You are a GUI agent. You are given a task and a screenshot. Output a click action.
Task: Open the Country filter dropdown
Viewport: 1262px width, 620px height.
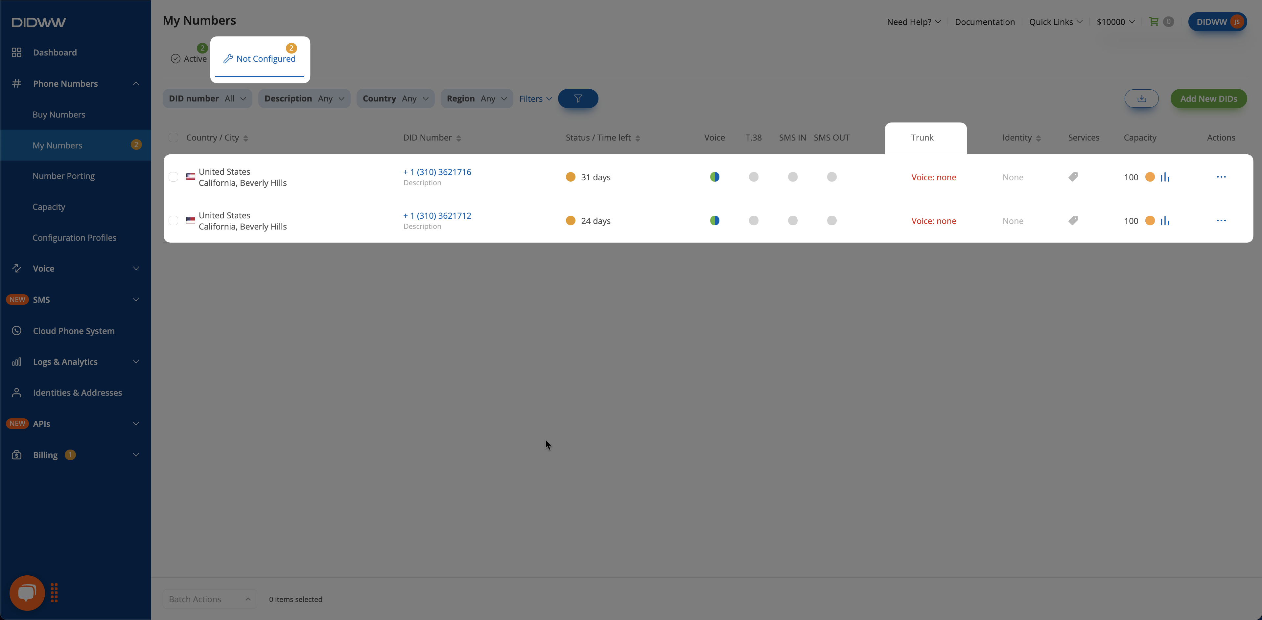pos(395,99)
